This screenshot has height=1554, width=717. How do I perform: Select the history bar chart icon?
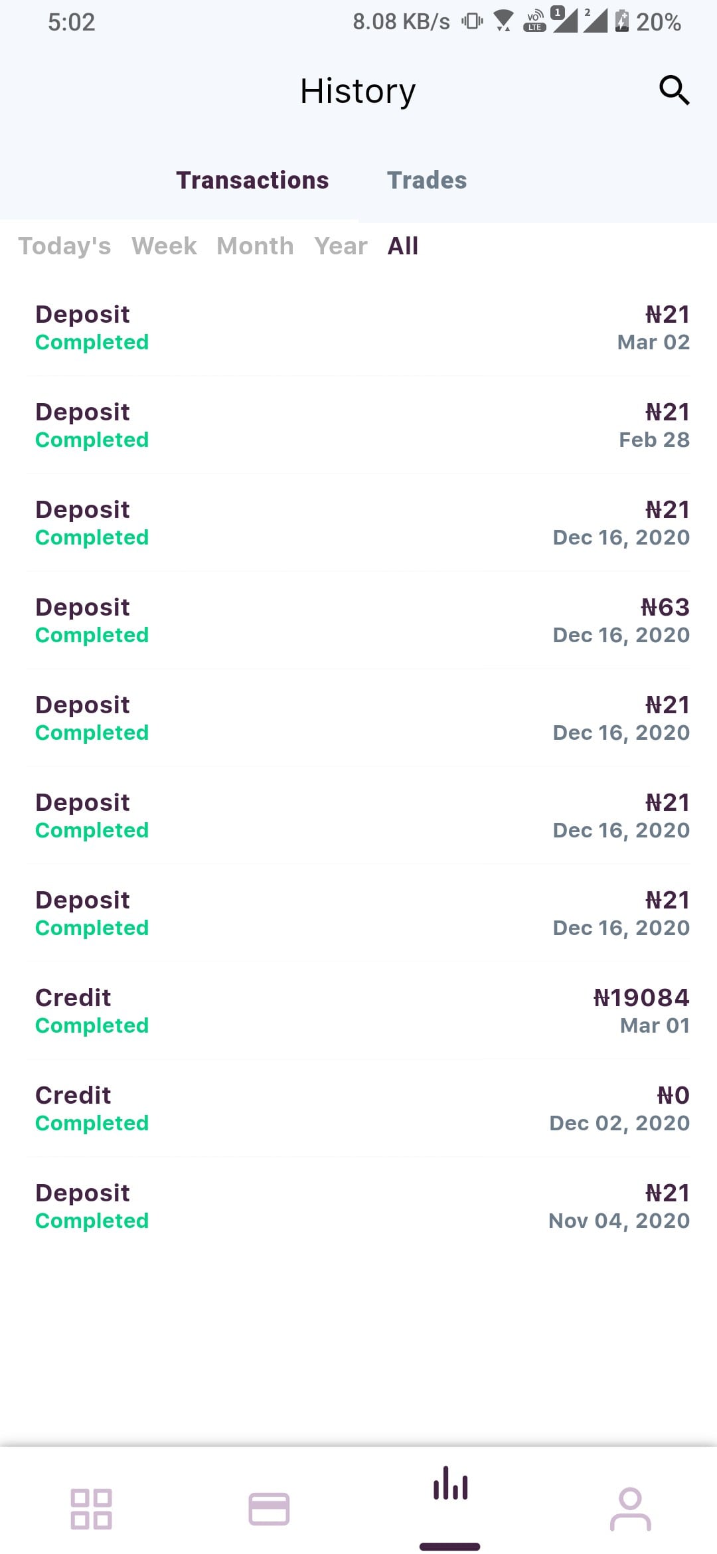tap(450, 1484)
